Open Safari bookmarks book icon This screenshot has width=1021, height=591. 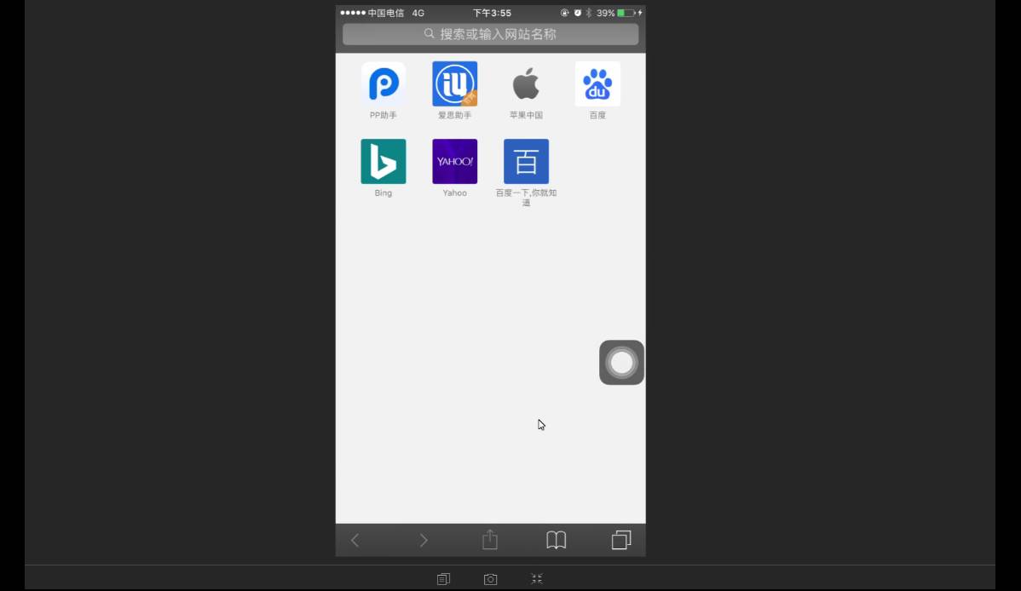coord(556,540)
